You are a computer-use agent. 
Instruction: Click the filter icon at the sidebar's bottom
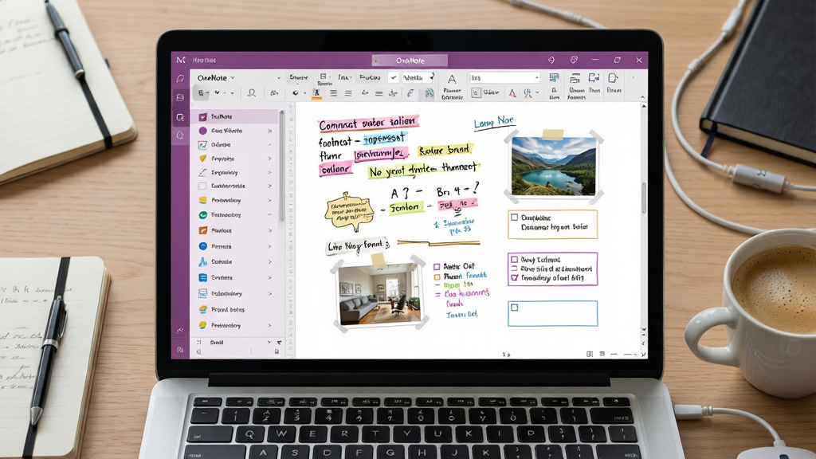[280, 343]
